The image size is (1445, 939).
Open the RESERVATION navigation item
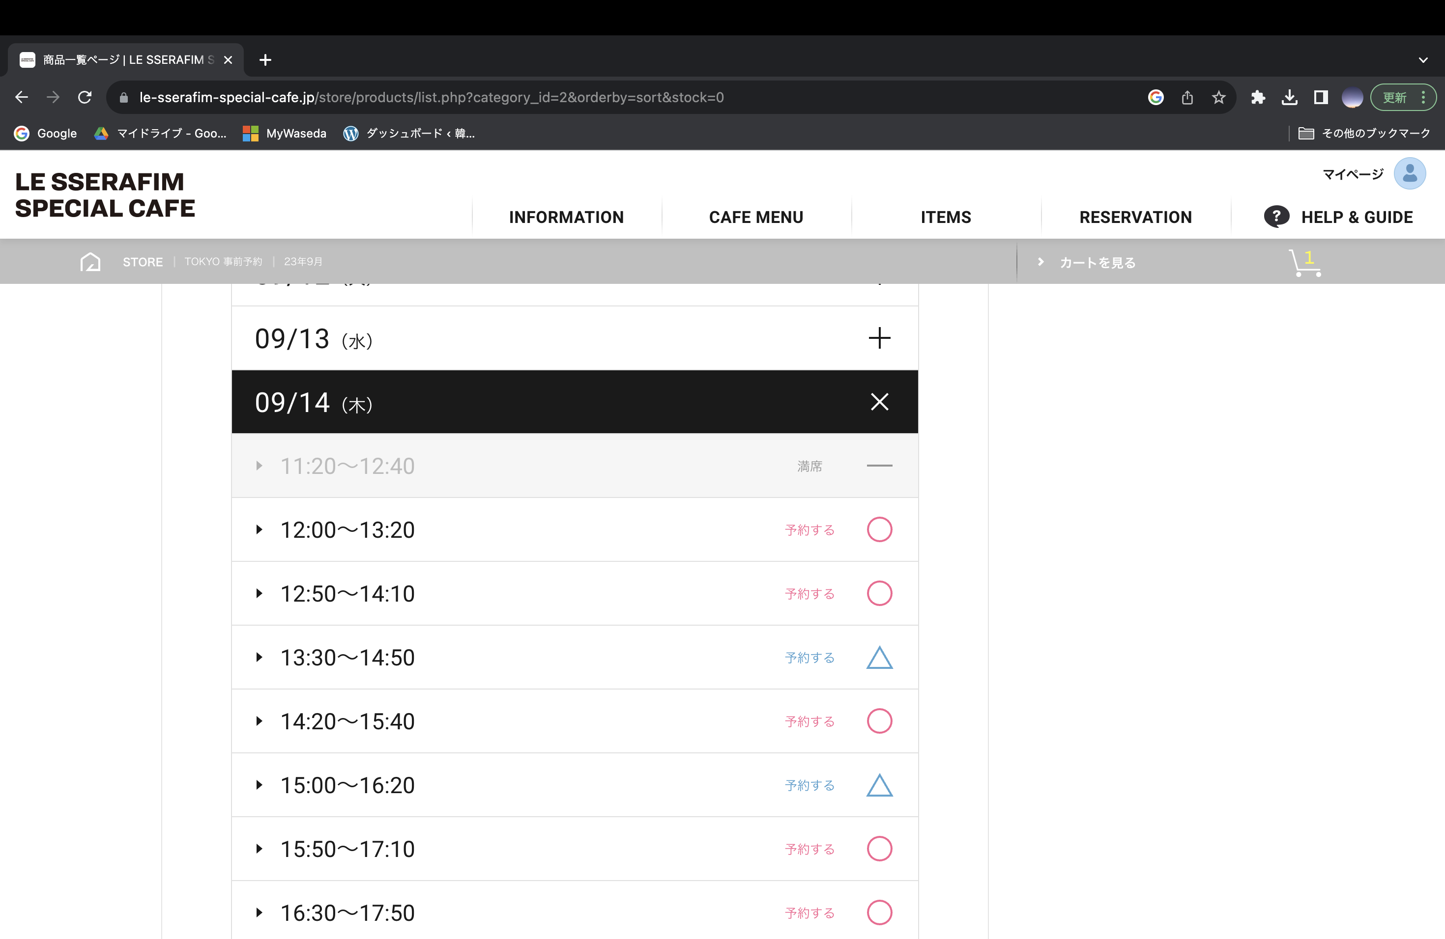pyautogui.click(x=1135, y=217)
